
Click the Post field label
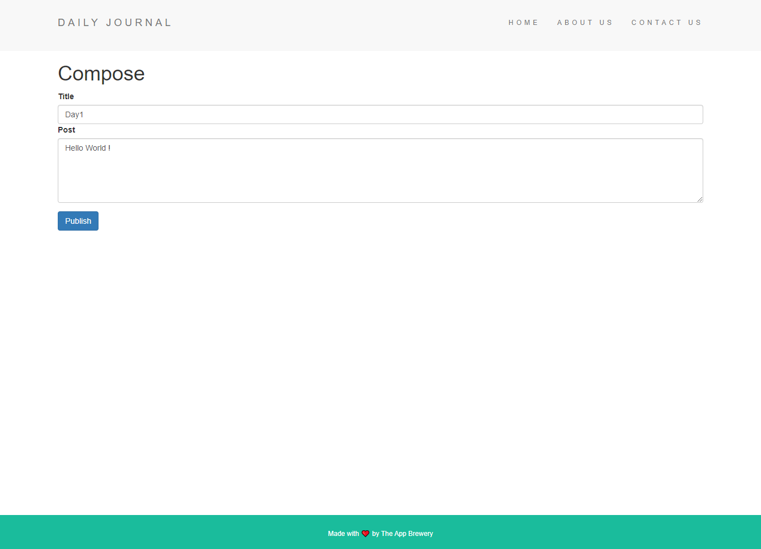point(66,130)
